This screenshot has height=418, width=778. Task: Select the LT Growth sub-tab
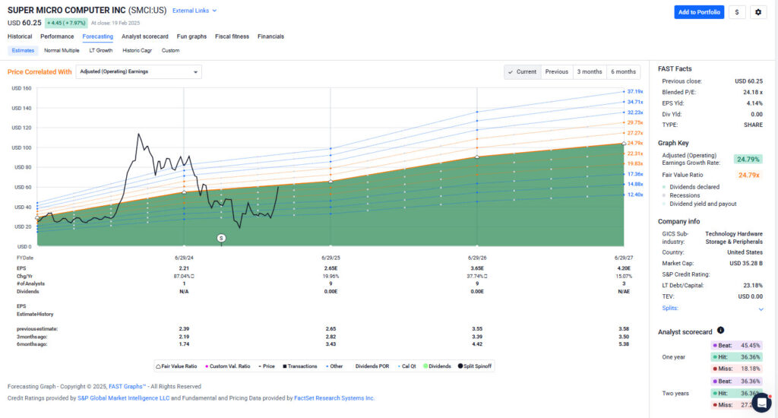(x=101, y=51)
